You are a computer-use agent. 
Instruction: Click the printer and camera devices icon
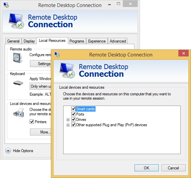click(x=18, y=113)
